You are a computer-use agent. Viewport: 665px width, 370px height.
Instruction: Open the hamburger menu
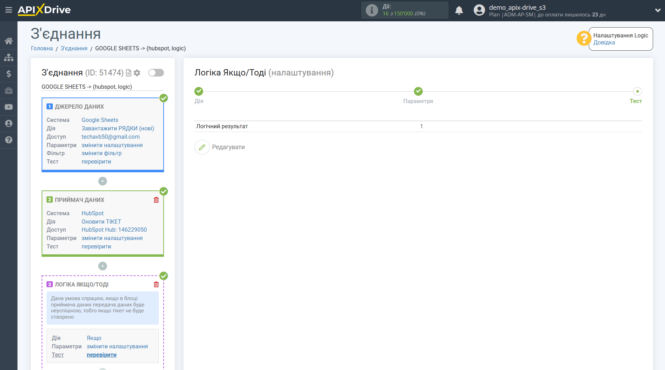(x=9, y=10)
